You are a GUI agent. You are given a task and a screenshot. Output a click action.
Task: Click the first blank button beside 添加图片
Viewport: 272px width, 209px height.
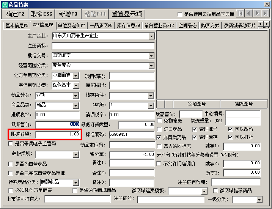click(160, 104)
